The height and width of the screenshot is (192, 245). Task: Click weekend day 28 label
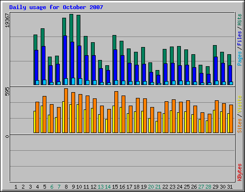click(208, 187)
